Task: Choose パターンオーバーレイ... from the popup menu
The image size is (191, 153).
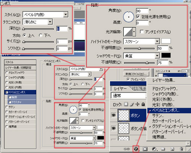Action: click(169, 132)
